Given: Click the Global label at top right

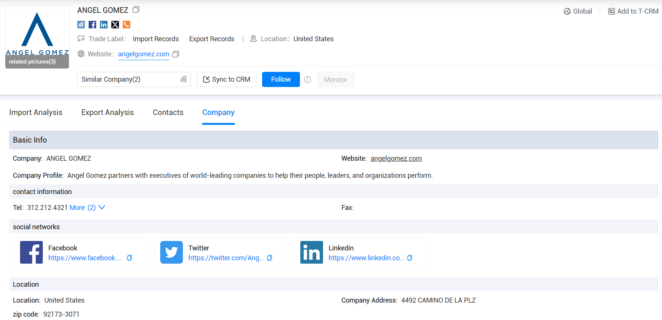Looking at the screenshot, I should 582,11.
